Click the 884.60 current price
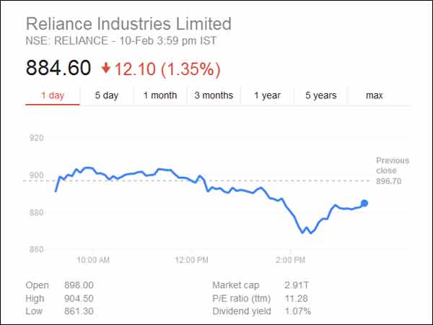 [x=58, y=69]
